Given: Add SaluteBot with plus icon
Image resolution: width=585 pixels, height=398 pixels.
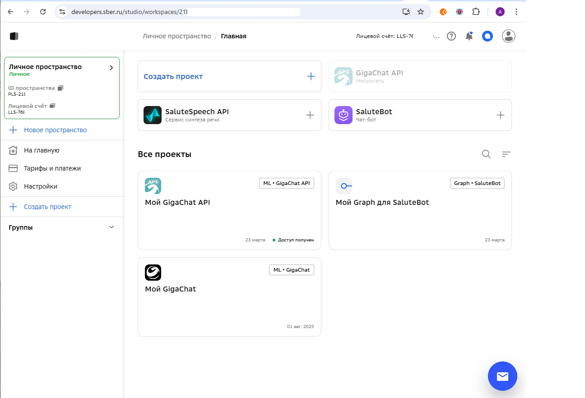Looking at the screenshot, I should [x=501, y=115].
